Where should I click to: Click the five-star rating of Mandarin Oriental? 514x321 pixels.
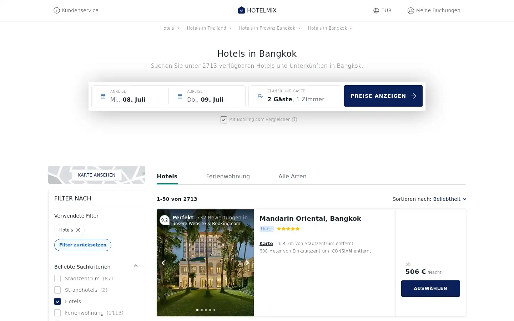288,229
